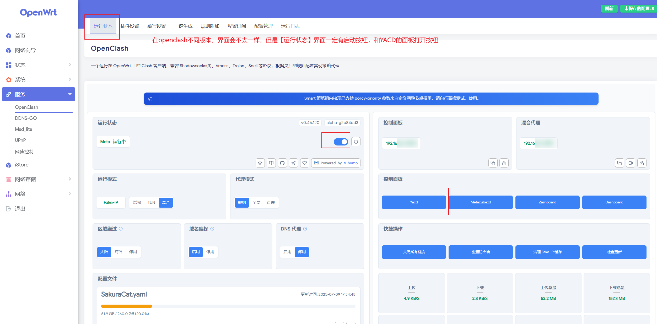The width and height of the screenshot is (657, 324).
Task: Switch to the 覆写设置 tab
Action: (157, 26)
